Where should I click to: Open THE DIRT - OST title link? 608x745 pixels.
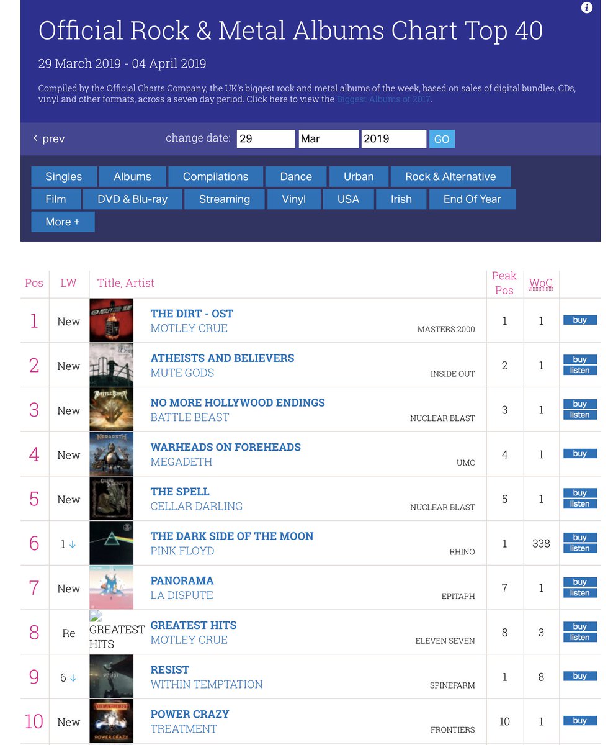192,314
